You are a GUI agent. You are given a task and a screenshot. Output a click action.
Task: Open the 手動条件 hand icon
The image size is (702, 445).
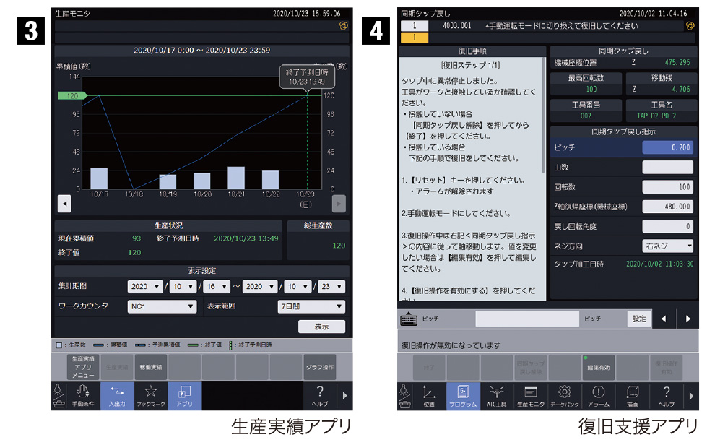[83, 396]
